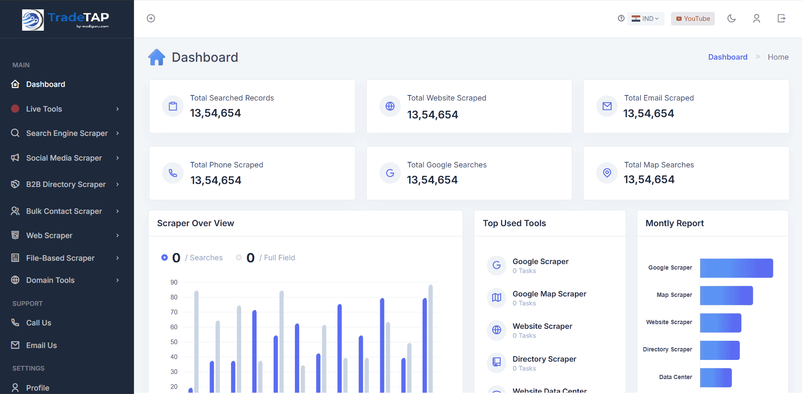Click the YouTube button

[693, 19]
